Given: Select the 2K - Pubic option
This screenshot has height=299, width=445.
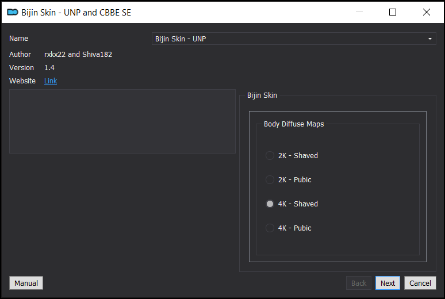Looking at the screenshot, I should [289, 180].
